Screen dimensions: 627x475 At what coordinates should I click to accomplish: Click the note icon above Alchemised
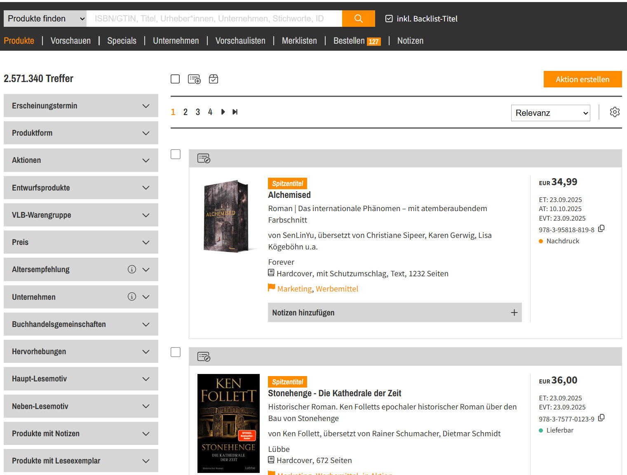204,159
